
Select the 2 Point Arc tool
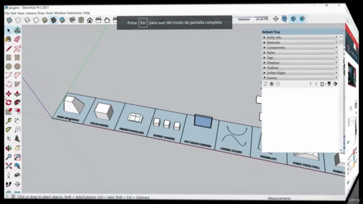pos(17,75)
